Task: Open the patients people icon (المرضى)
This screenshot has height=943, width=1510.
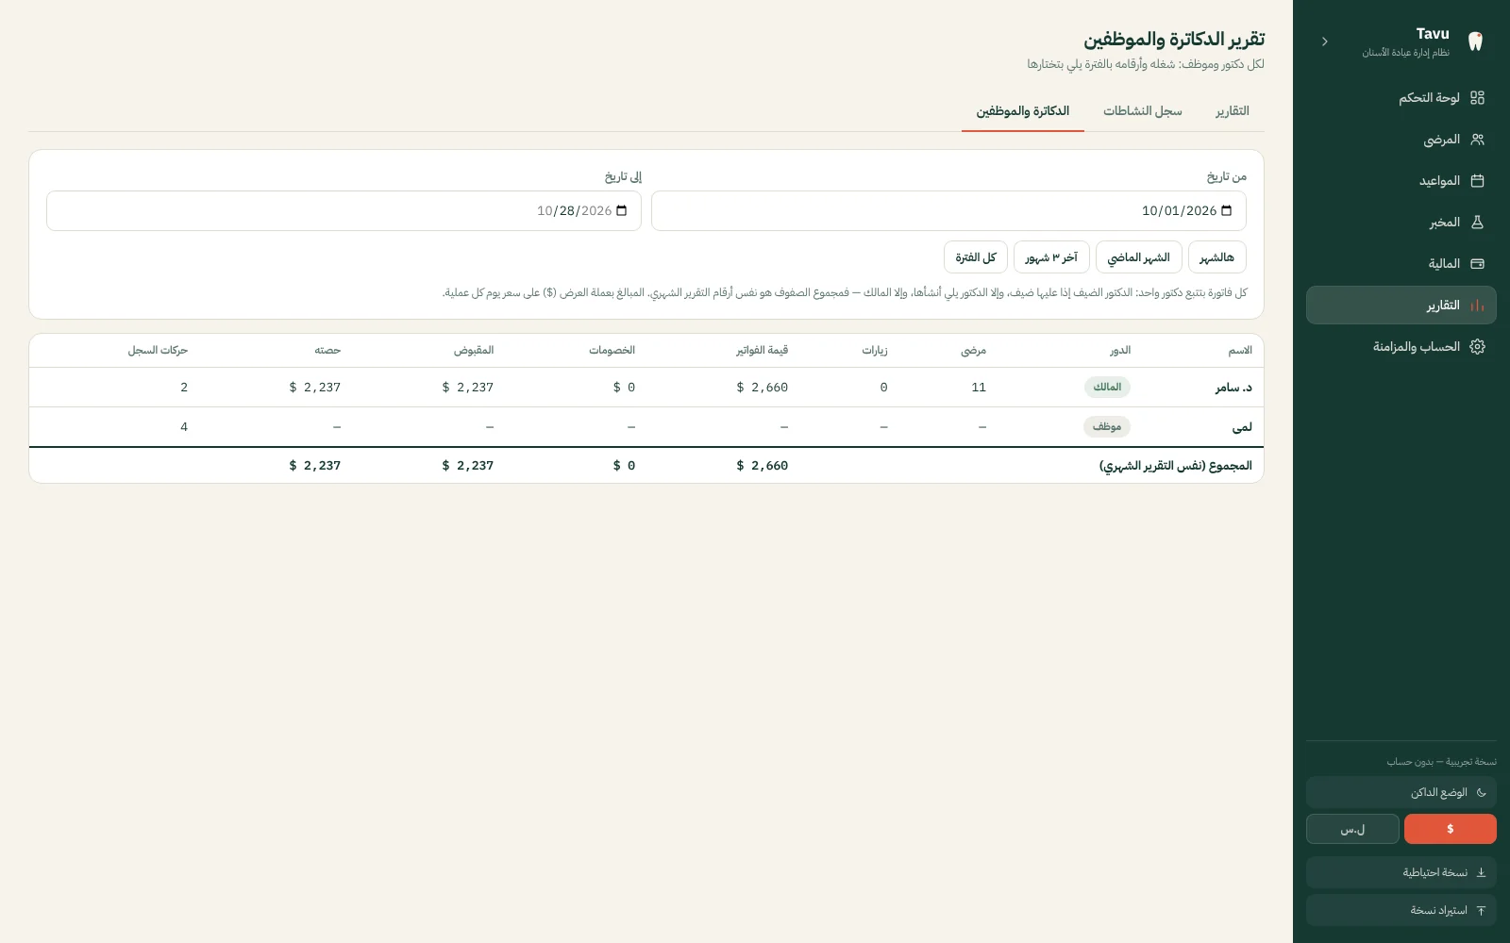Action: (1478, 140)
